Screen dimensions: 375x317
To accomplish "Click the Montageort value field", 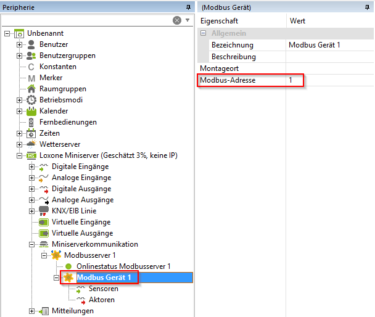I will [x=329, y=68].
